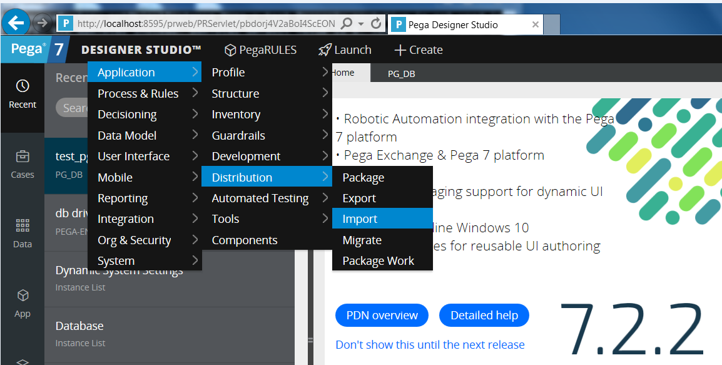
Task: Open the Guardrails submenu
Action: click(x=267, y=135)
